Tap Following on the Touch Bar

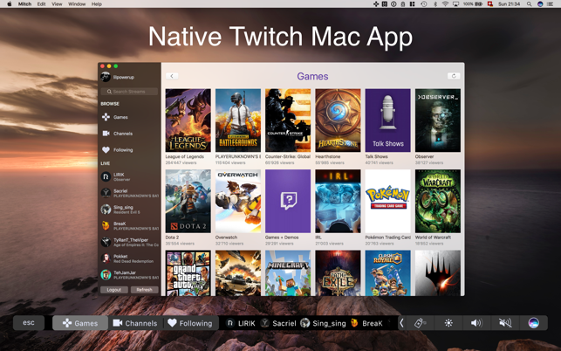click(191, 323)
